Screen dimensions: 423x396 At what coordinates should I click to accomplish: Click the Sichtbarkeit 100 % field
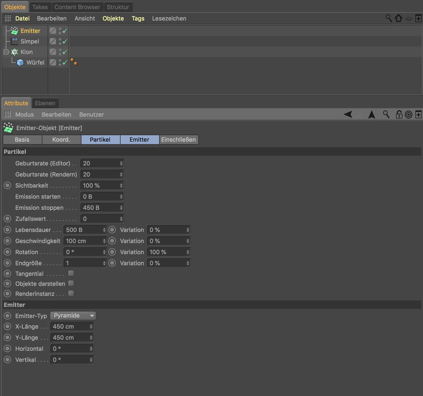102,186
